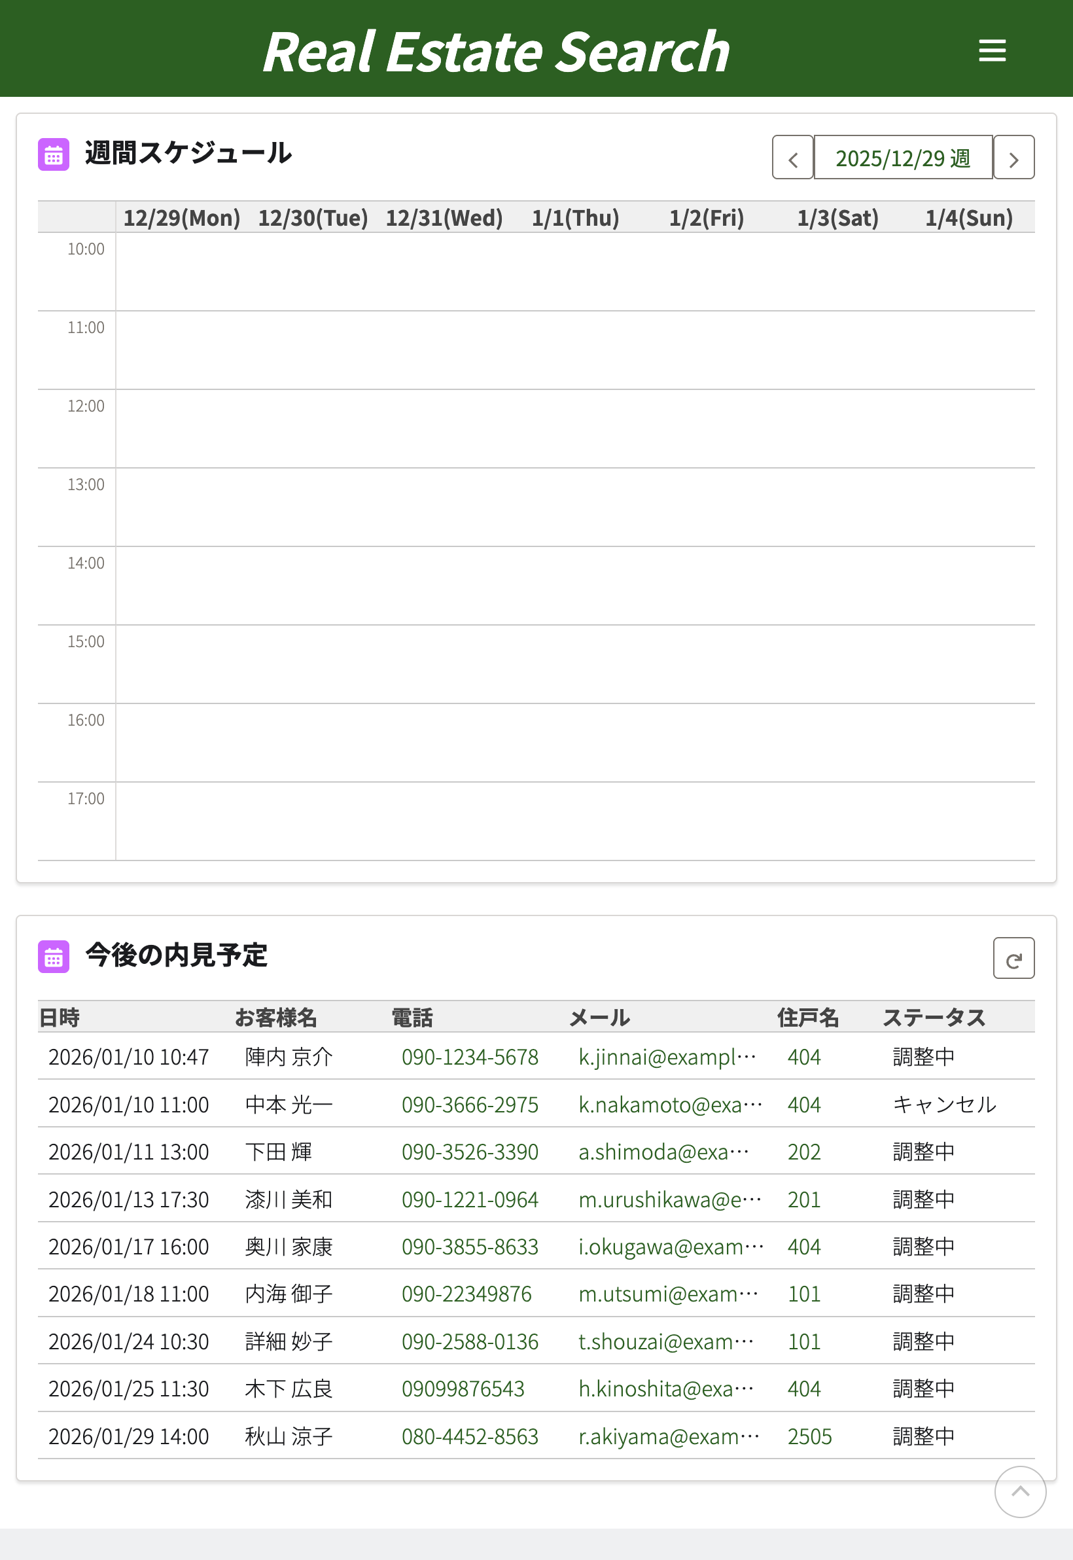Open unit 202 for 下田 輝
1073x1560 pixels.
pyautogui.click(x=804, y=1152)
